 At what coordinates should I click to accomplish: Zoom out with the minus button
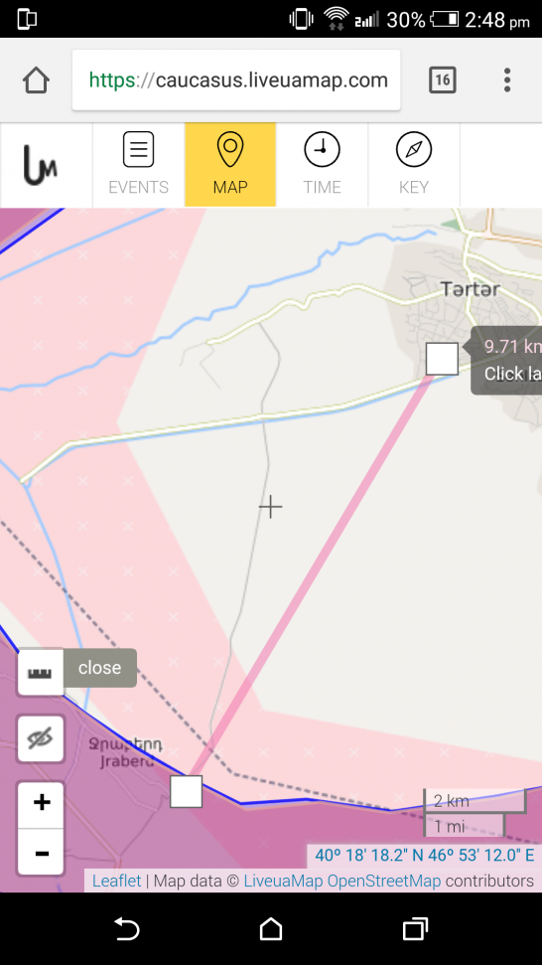point(41,853)
